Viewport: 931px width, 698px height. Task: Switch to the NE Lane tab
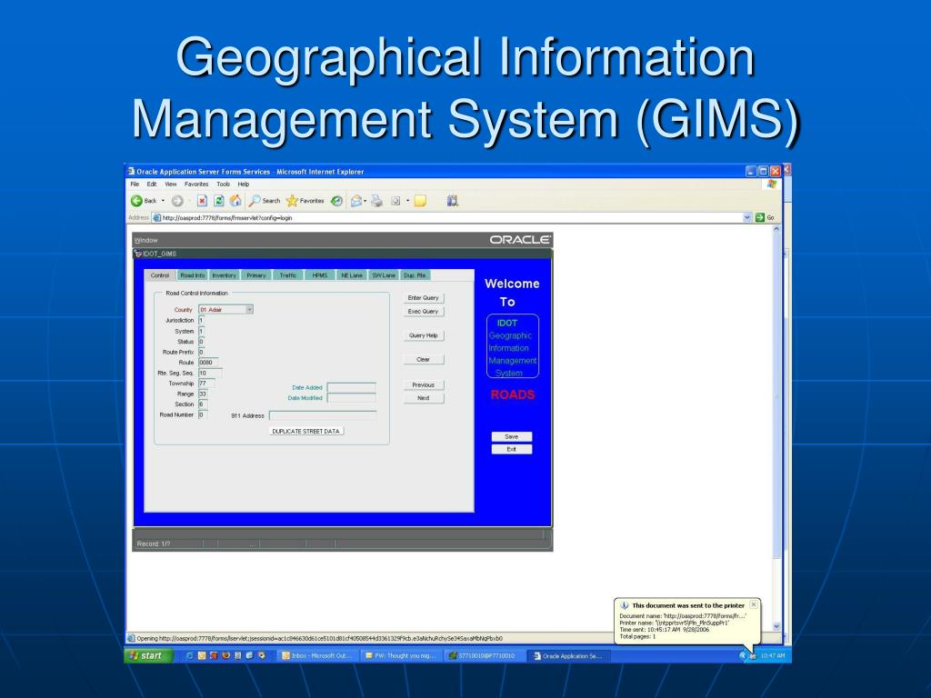point(352,275)
